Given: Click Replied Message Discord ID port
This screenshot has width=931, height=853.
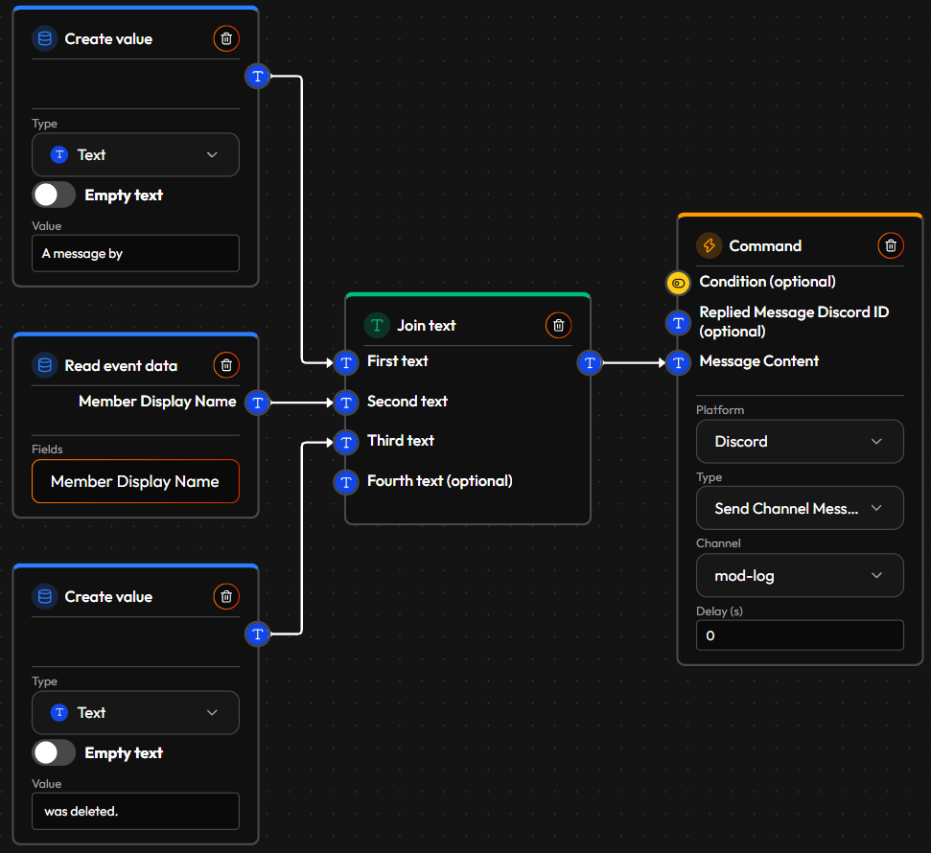Looking at the screenshot, I should point(678,323).
